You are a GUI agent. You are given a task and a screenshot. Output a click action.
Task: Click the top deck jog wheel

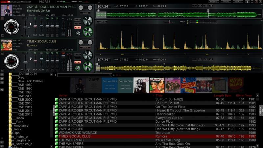coord(11,27)
